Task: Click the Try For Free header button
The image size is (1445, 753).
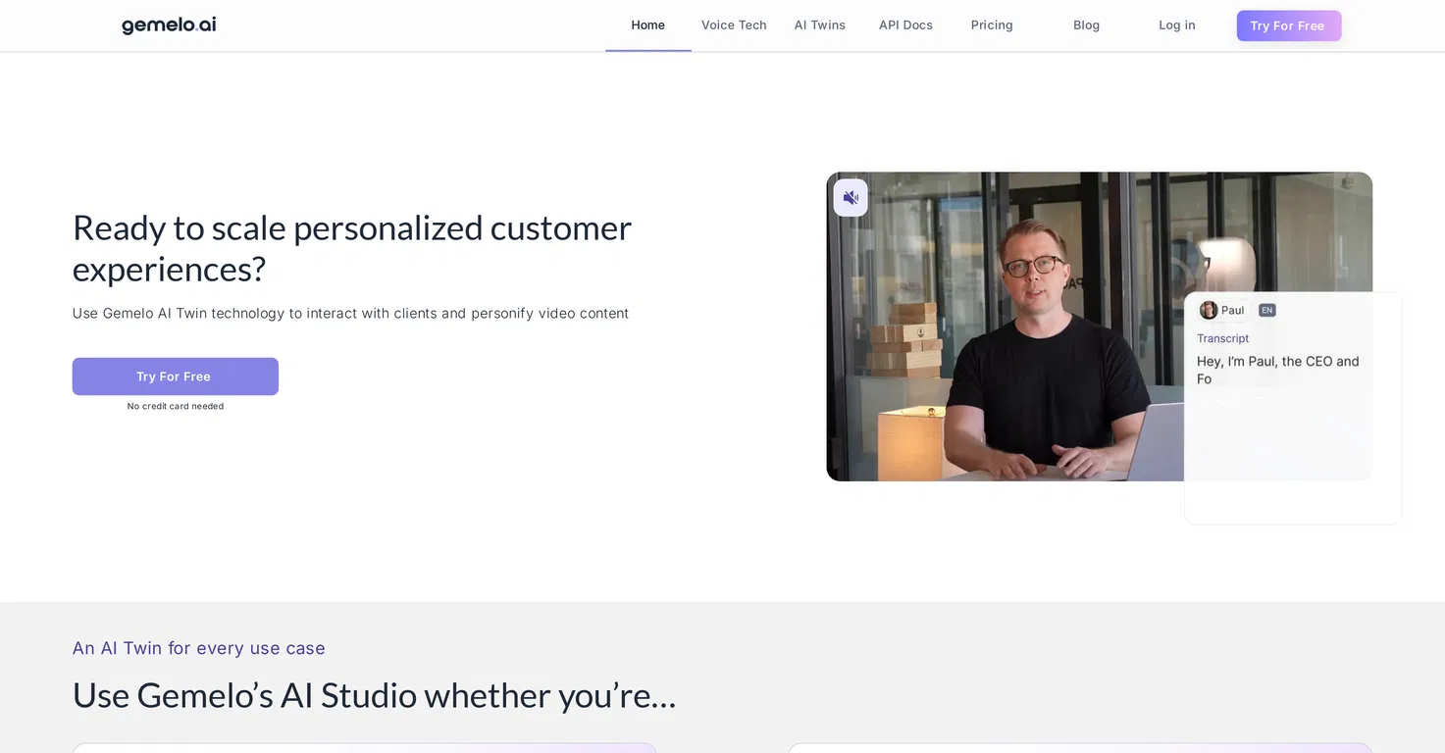Action: [x=1288, y=25]
